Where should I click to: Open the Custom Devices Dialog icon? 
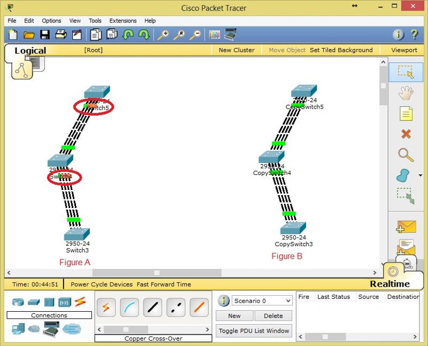pyautogui.click(x=230, y=34)
